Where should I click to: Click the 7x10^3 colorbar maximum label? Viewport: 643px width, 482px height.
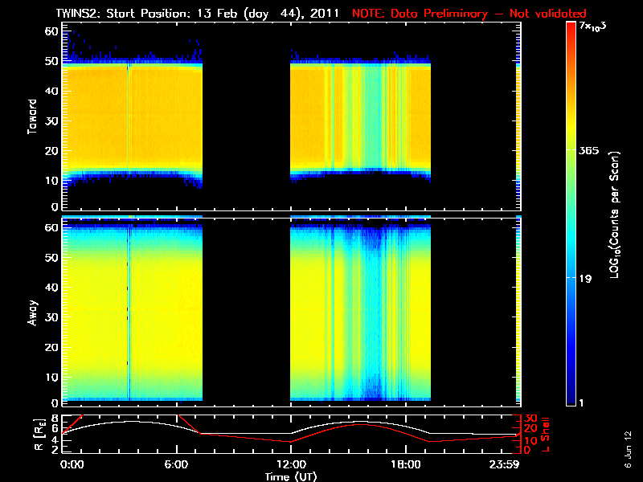pos(593,27)
